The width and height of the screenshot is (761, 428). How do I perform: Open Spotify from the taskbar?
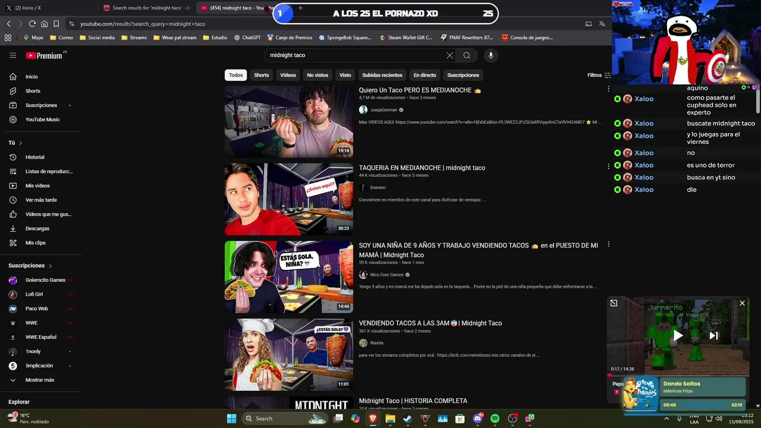point(495,418)
